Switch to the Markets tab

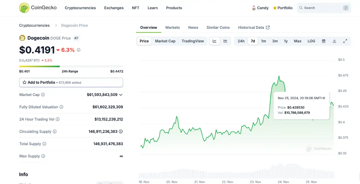[172, 27]
